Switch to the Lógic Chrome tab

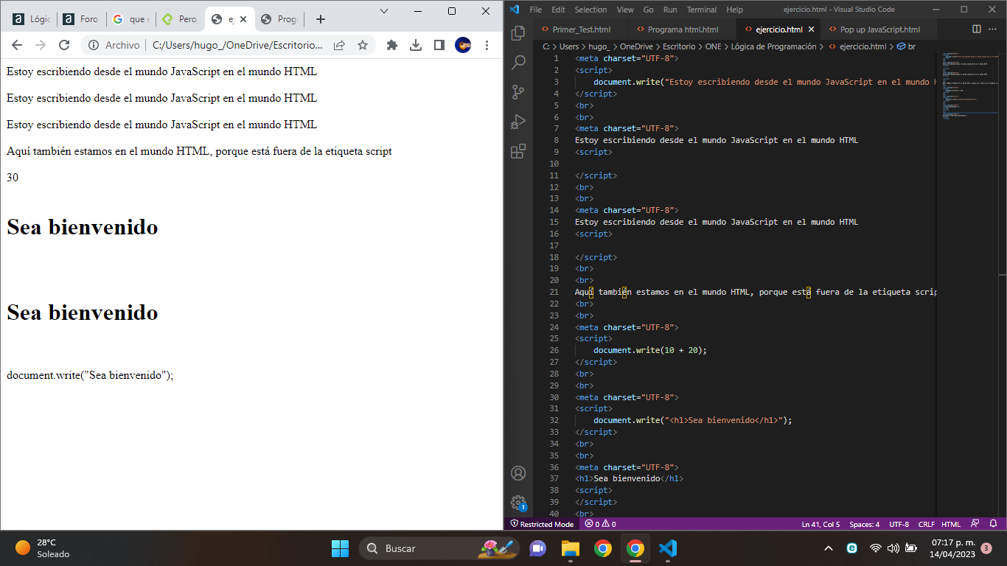(30, 19)
